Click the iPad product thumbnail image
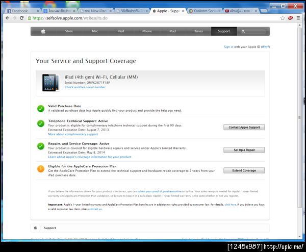 point(50,83)
